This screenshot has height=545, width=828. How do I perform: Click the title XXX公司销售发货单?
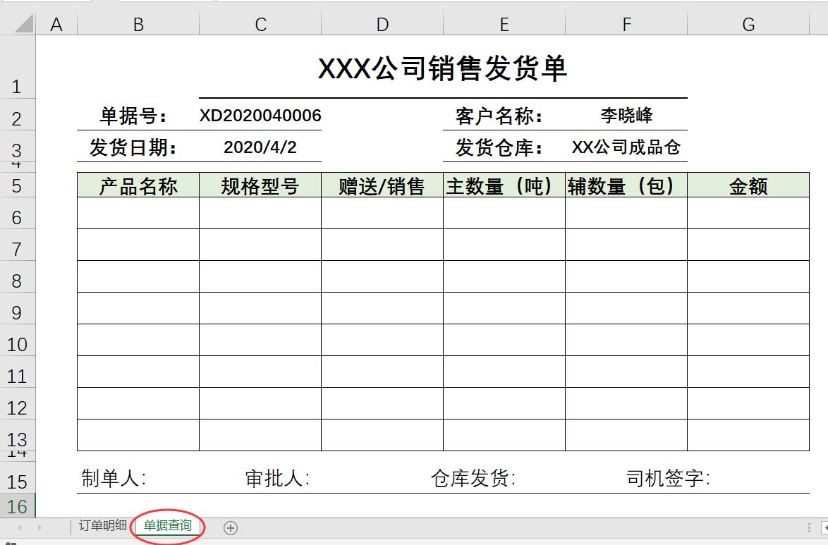[x=443, y=68]
